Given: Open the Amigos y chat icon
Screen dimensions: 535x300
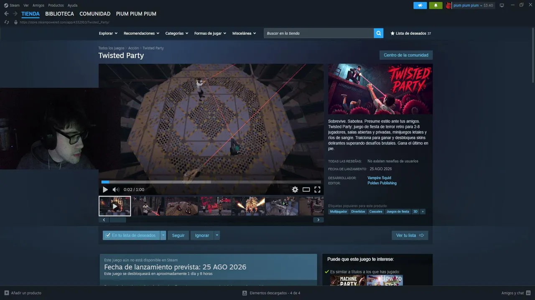Looking at the screenshot, I should (529, 293).
